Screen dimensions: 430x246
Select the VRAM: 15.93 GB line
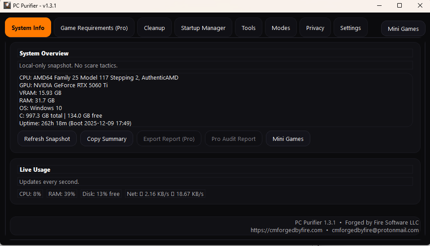[x=40, y=93]
